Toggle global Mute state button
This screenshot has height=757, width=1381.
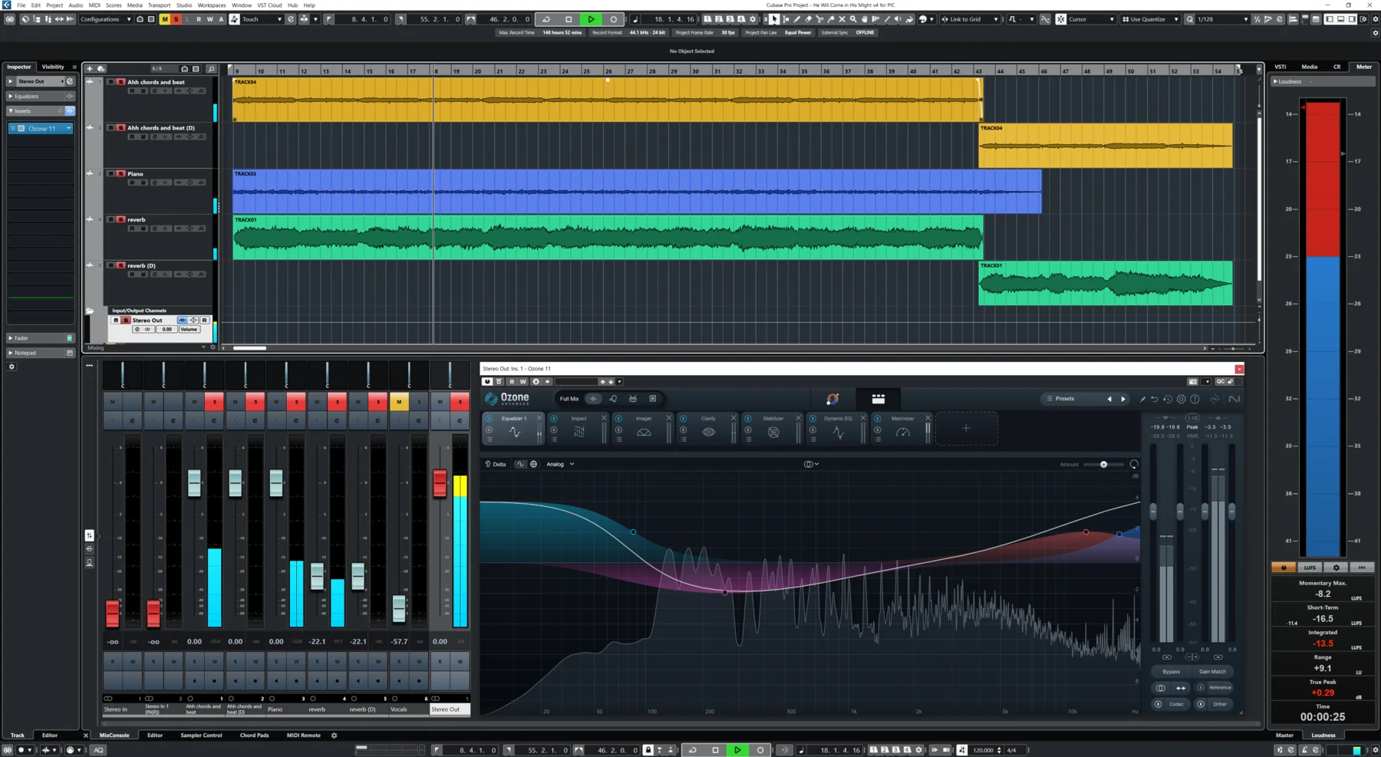164,19
